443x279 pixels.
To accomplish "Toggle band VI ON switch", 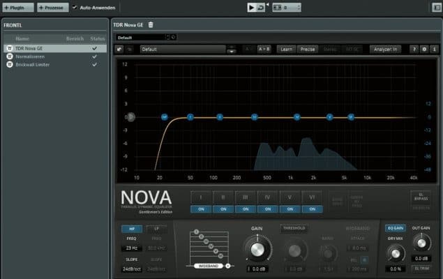I will click(312, 209).
